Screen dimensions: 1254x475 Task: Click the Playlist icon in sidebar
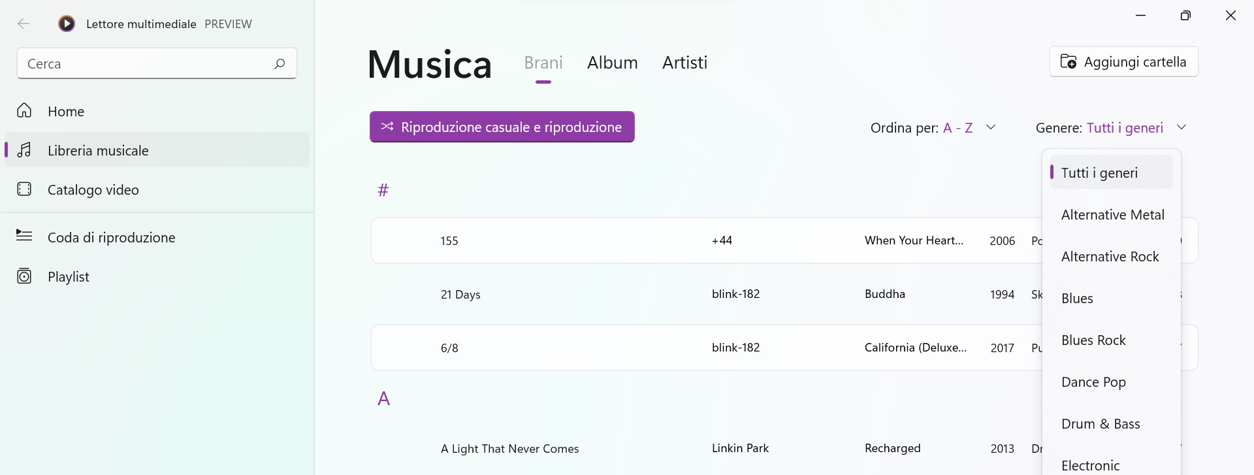(24, 276)
